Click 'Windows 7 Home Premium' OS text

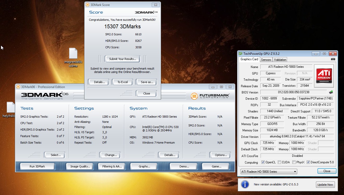(158, 143)
